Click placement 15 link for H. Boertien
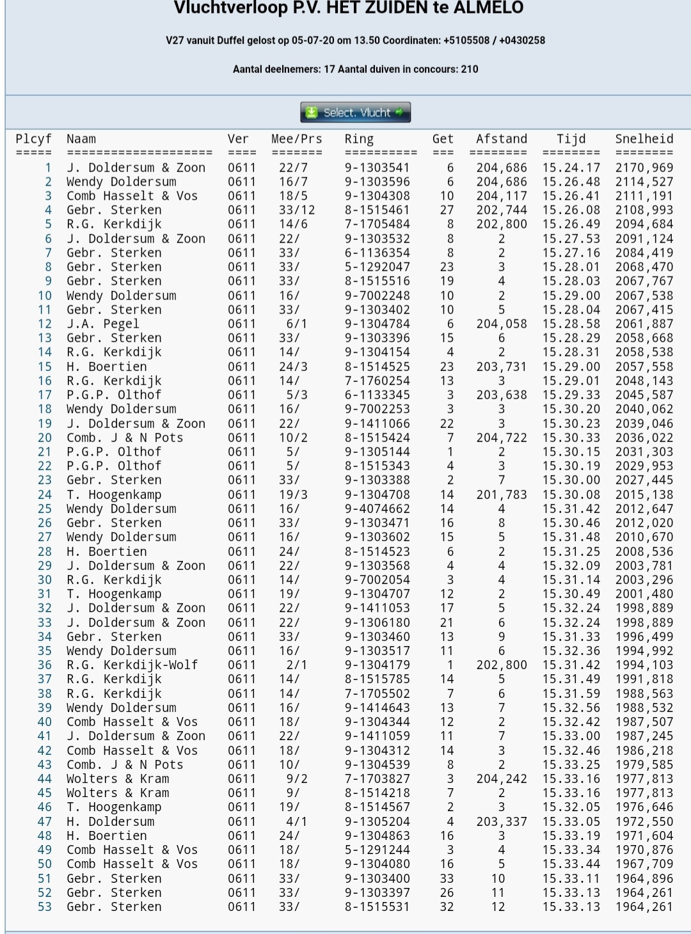691x934 pixels. [x=45, y=367]
